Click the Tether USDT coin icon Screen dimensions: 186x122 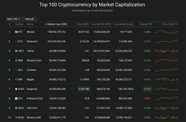pos(16,51)
